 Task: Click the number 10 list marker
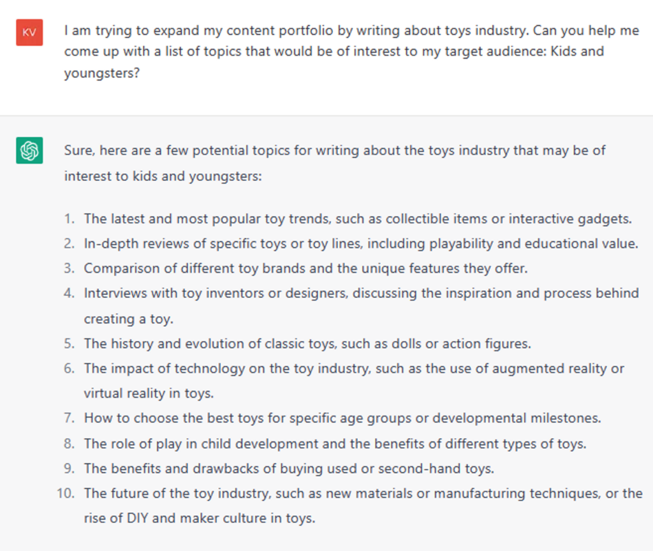[x=66, y=494]
